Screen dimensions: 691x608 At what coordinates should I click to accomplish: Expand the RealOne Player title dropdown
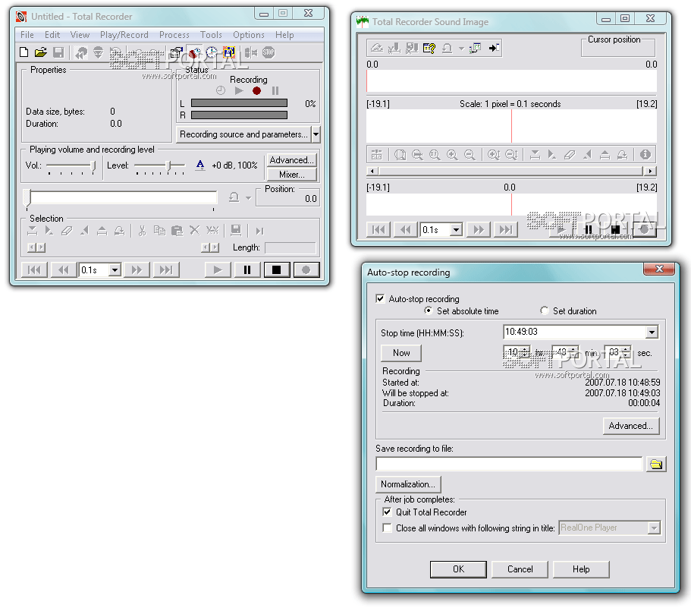(654, 528)
